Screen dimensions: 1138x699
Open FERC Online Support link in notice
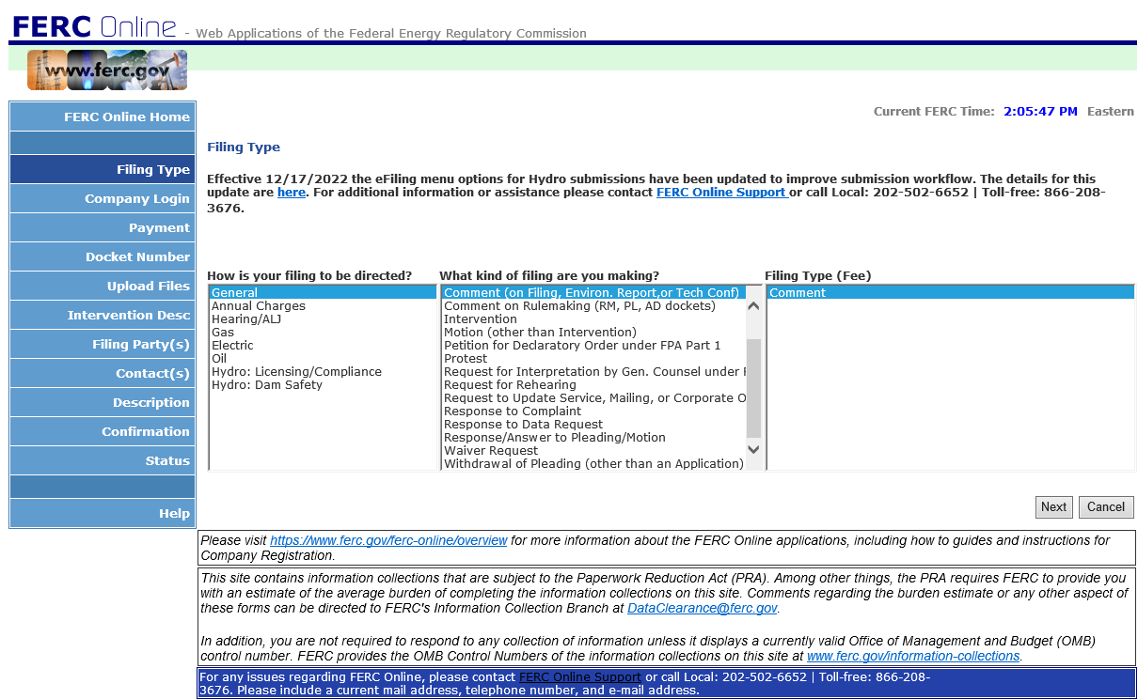(721, 192)
